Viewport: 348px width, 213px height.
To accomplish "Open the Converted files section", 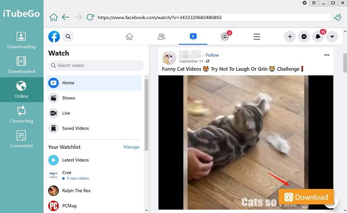I will click(21, 139).
